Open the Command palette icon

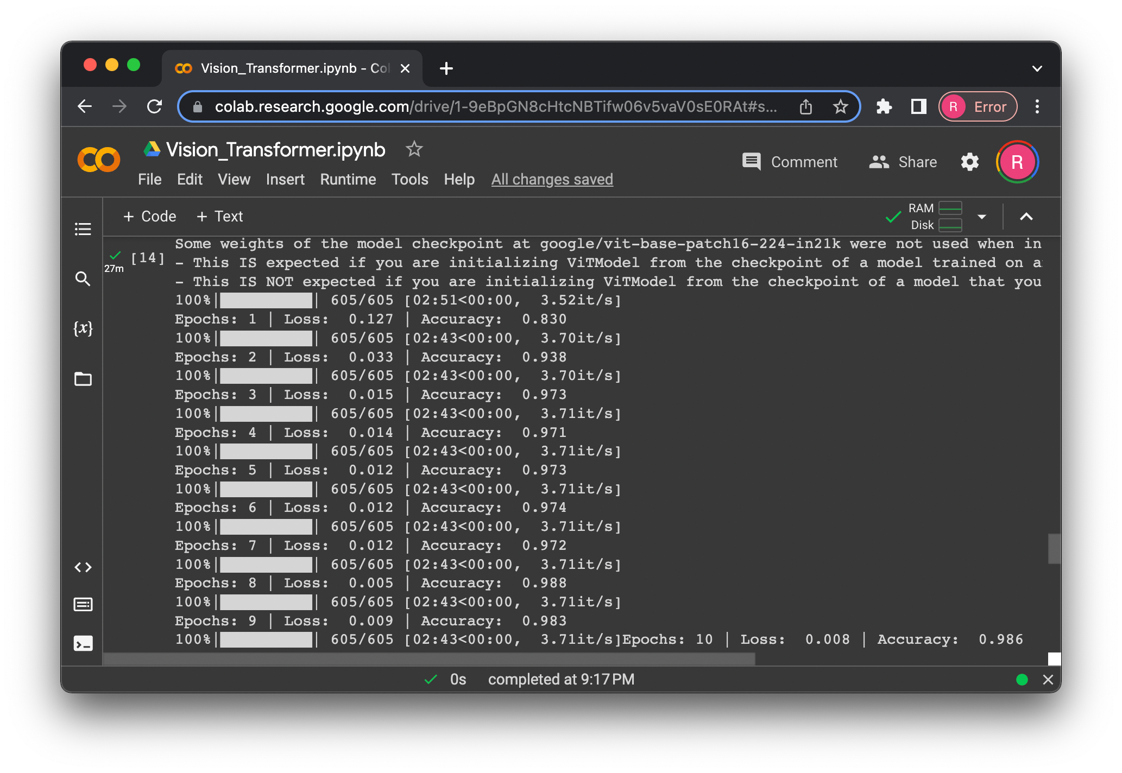pyautogui.click(x=83, y=604)
